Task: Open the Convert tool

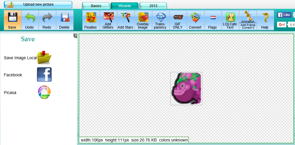Action: point(195,20)
